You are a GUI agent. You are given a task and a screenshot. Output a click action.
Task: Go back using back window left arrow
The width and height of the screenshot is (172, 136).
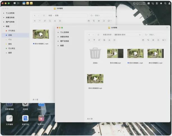35,15
